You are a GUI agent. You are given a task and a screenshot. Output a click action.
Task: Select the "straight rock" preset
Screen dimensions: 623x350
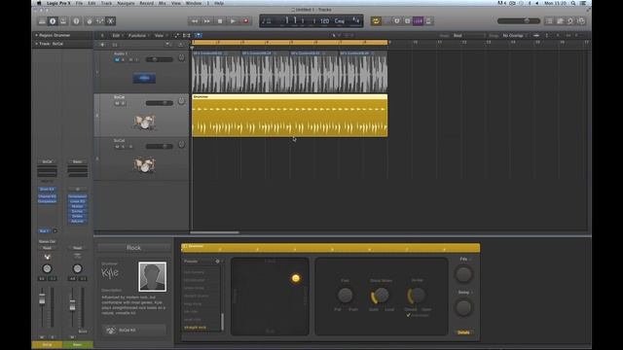[x=195, y=328]
